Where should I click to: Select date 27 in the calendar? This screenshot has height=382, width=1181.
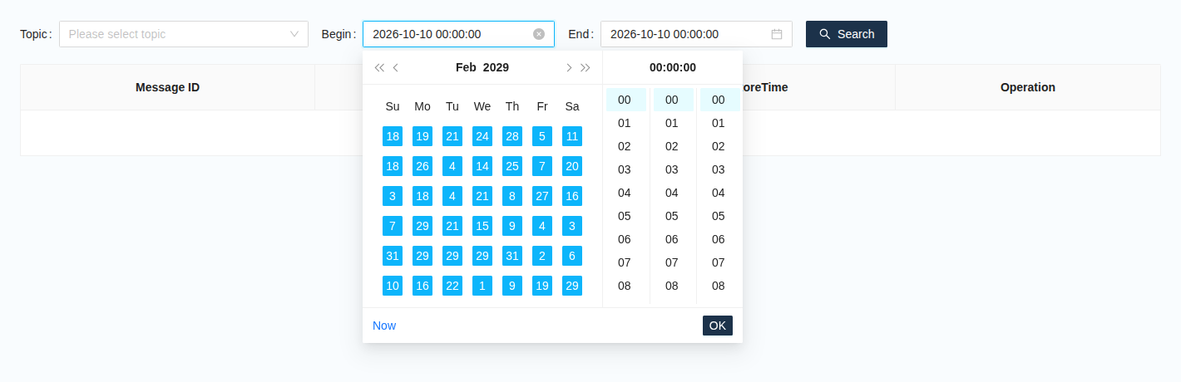(x=542, y=196)
